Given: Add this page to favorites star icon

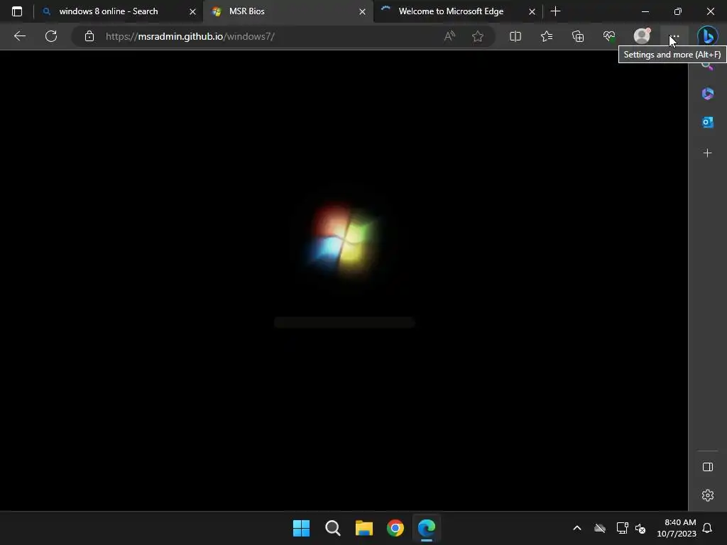Looking at the screenshot, I should tap(478, 36).
